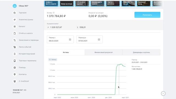Viewport: 176px width, 99px height.
Task: Click the InveStore shop icon
Action: (x=15, y=81)
